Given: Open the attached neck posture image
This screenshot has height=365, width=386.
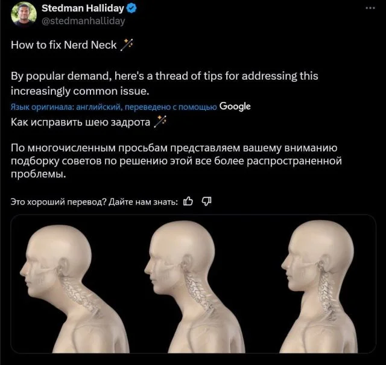Looking at the screenshot, I should point(193,284).
